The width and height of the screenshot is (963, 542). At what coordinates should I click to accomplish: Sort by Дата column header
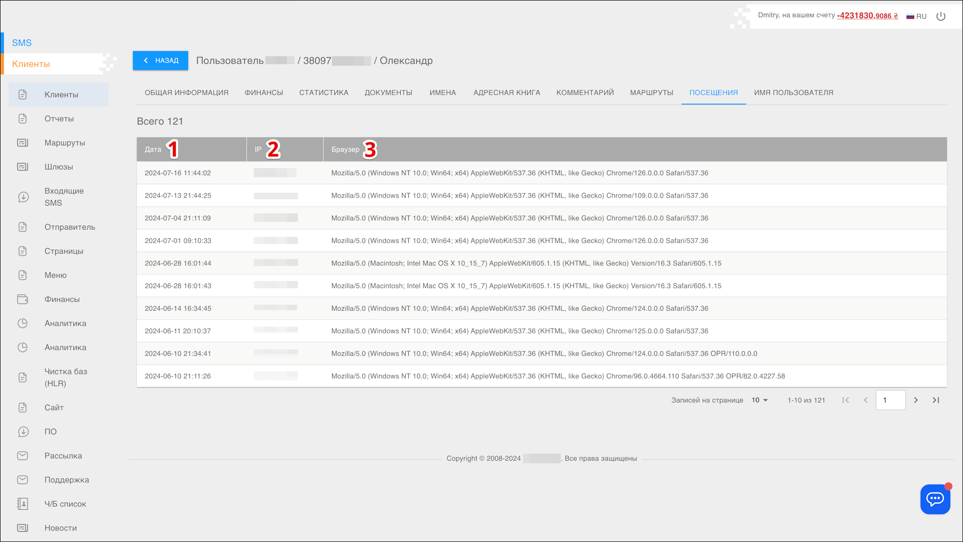[x=153, y=150]
